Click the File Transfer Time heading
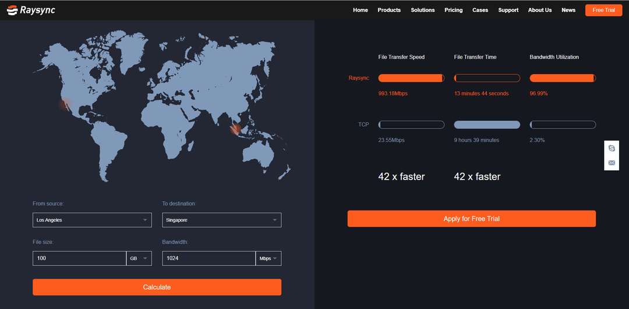Screen dimensions: 629x309 475,57
